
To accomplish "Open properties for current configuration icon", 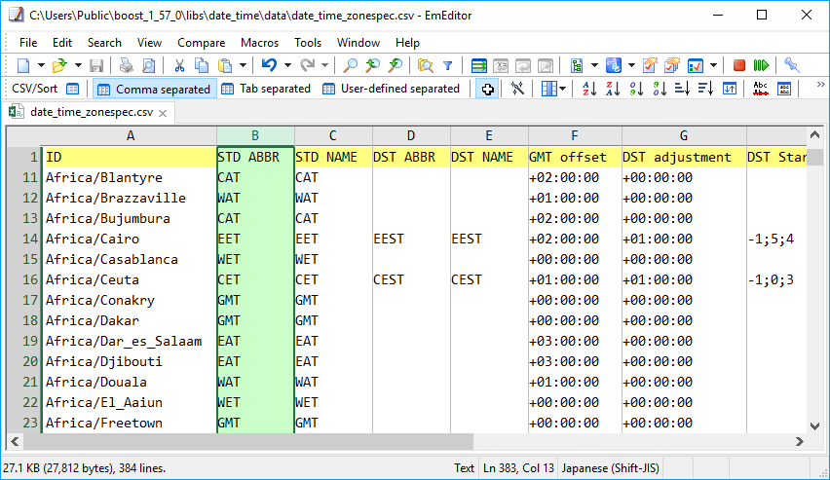I will (x=650, y=65).
